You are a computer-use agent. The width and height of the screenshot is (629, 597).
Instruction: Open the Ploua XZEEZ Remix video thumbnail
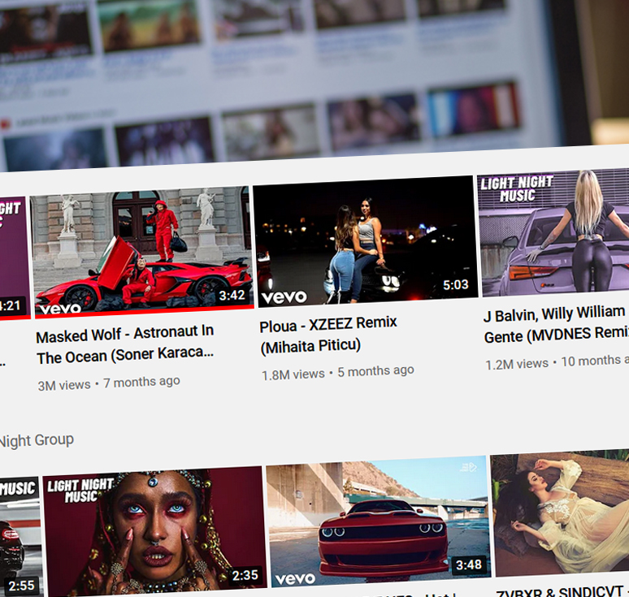point(365,241)
